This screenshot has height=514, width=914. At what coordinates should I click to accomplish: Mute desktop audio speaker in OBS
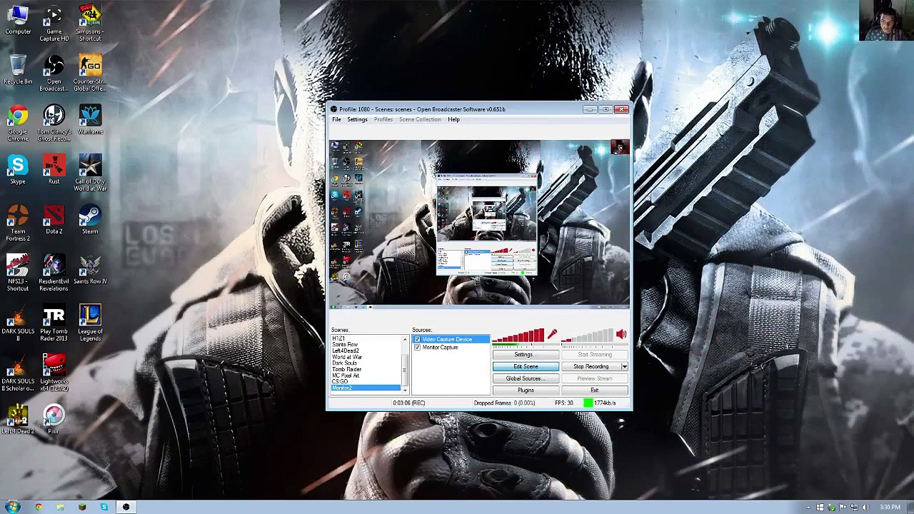tap(621, 334)
